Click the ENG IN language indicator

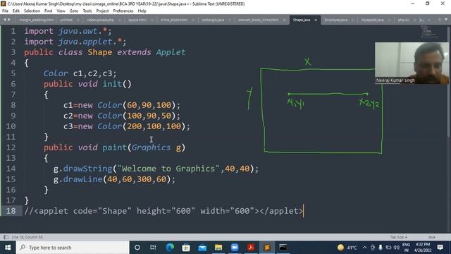pyautogui.click(x=406, y=248)
